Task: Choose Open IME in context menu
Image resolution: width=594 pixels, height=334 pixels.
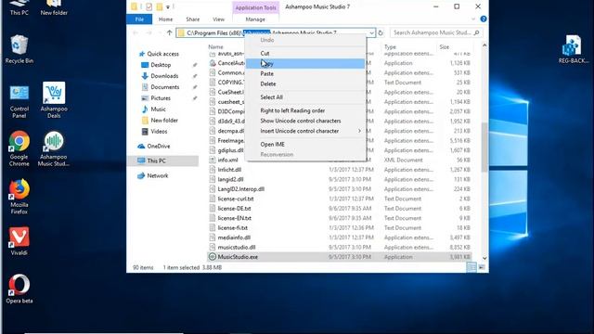Action: 306,145
